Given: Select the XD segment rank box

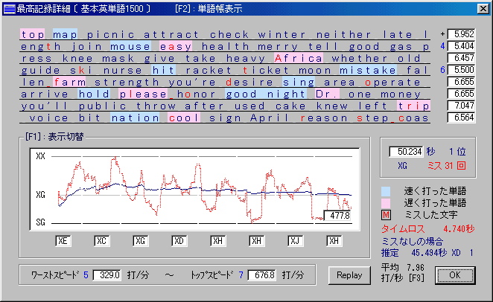Looking at the screenshot, I should click(179, 241).
